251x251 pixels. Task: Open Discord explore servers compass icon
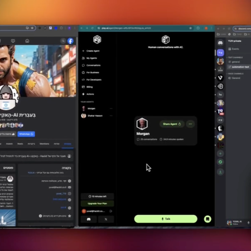coord(220,162)
